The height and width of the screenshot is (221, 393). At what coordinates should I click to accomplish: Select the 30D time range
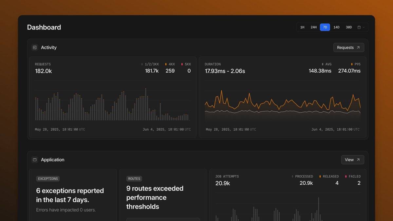pyautogui.click(x=349, y=27)
